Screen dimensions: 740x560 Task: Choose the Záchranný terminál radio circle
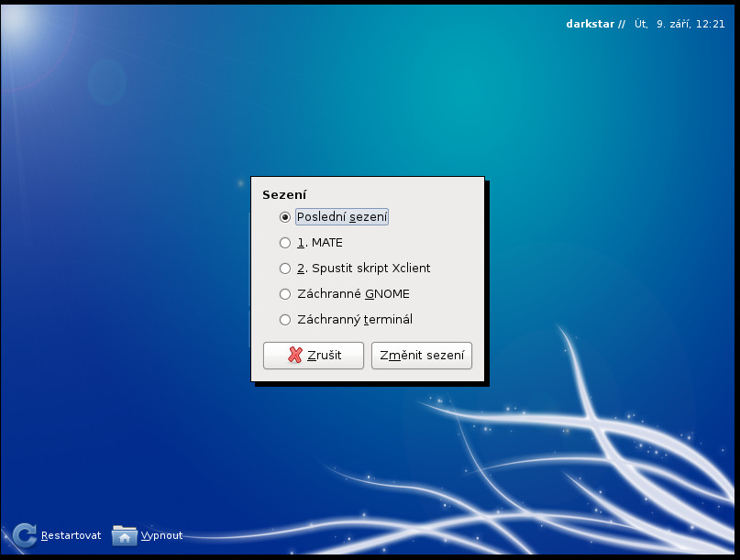tap(284, 320)
